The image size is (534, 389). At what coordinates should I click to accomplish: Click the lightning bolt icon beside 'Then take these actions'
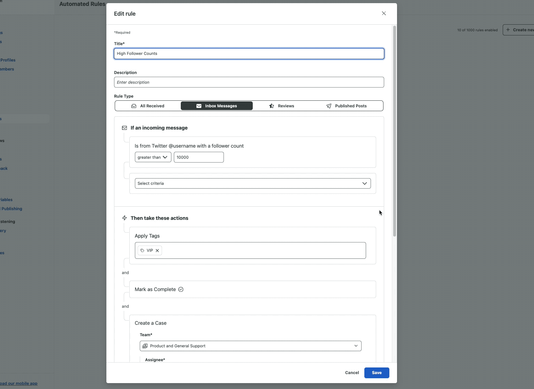[124, 218]
